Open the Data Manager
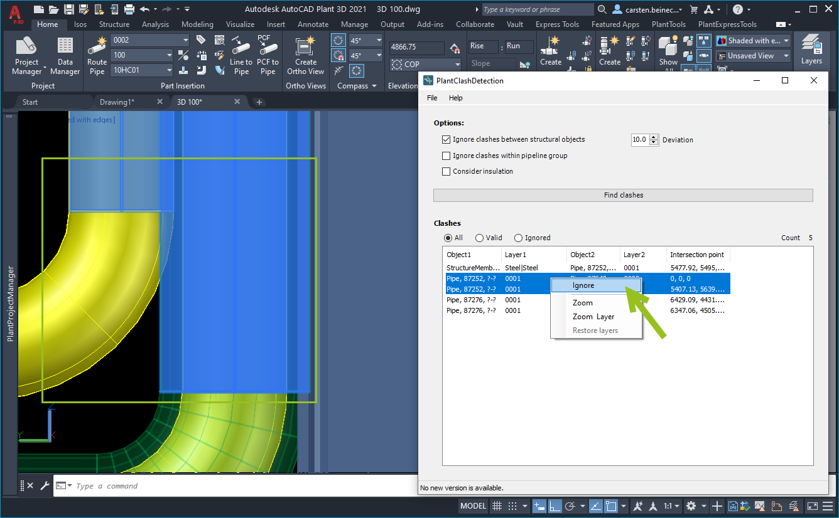The image size is (839, 518). pyautogui.click(x=65, y=55)
